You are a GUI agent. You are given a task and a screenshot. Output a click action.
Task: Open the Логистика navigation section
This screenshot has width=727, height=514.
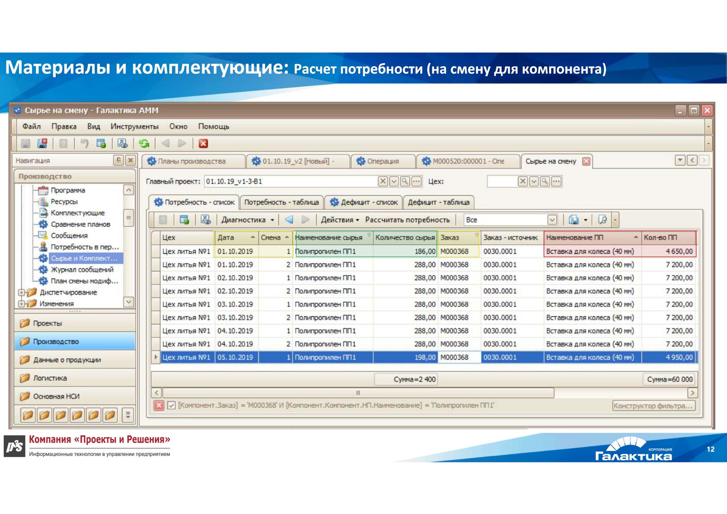75,378
